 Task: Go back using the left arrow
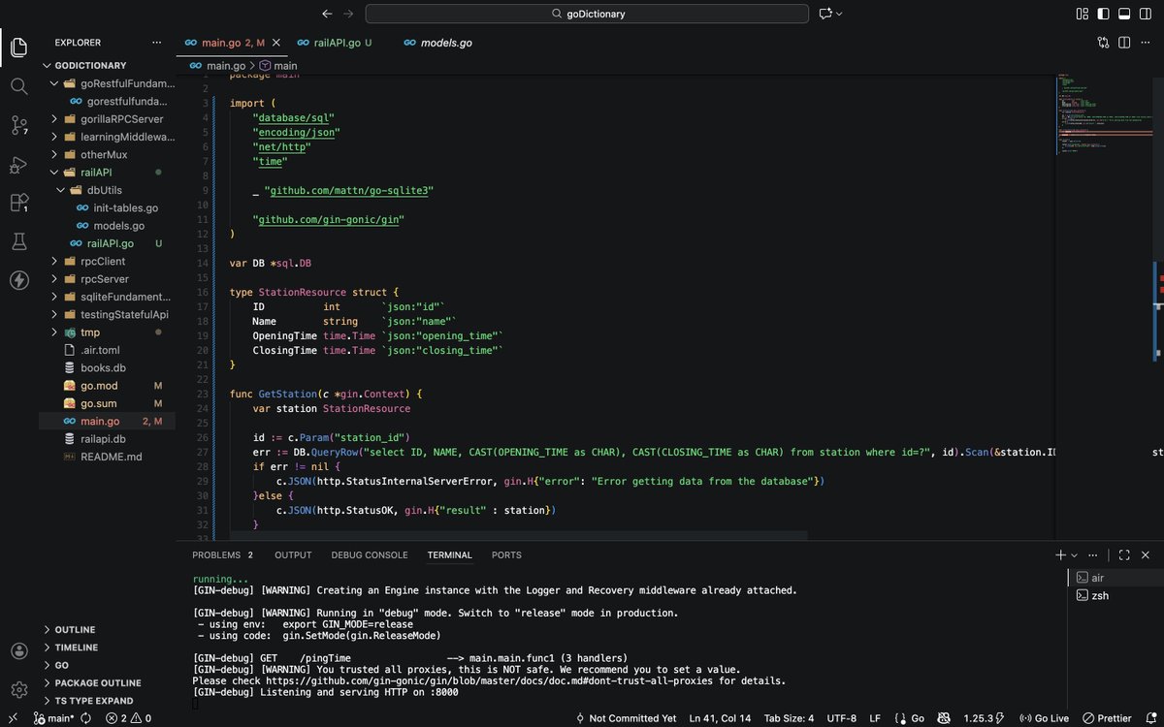coord(327,14)
